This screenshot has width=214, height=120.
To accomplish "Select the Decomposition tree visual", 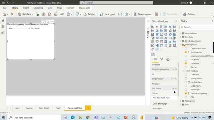I will click(157, 45).
